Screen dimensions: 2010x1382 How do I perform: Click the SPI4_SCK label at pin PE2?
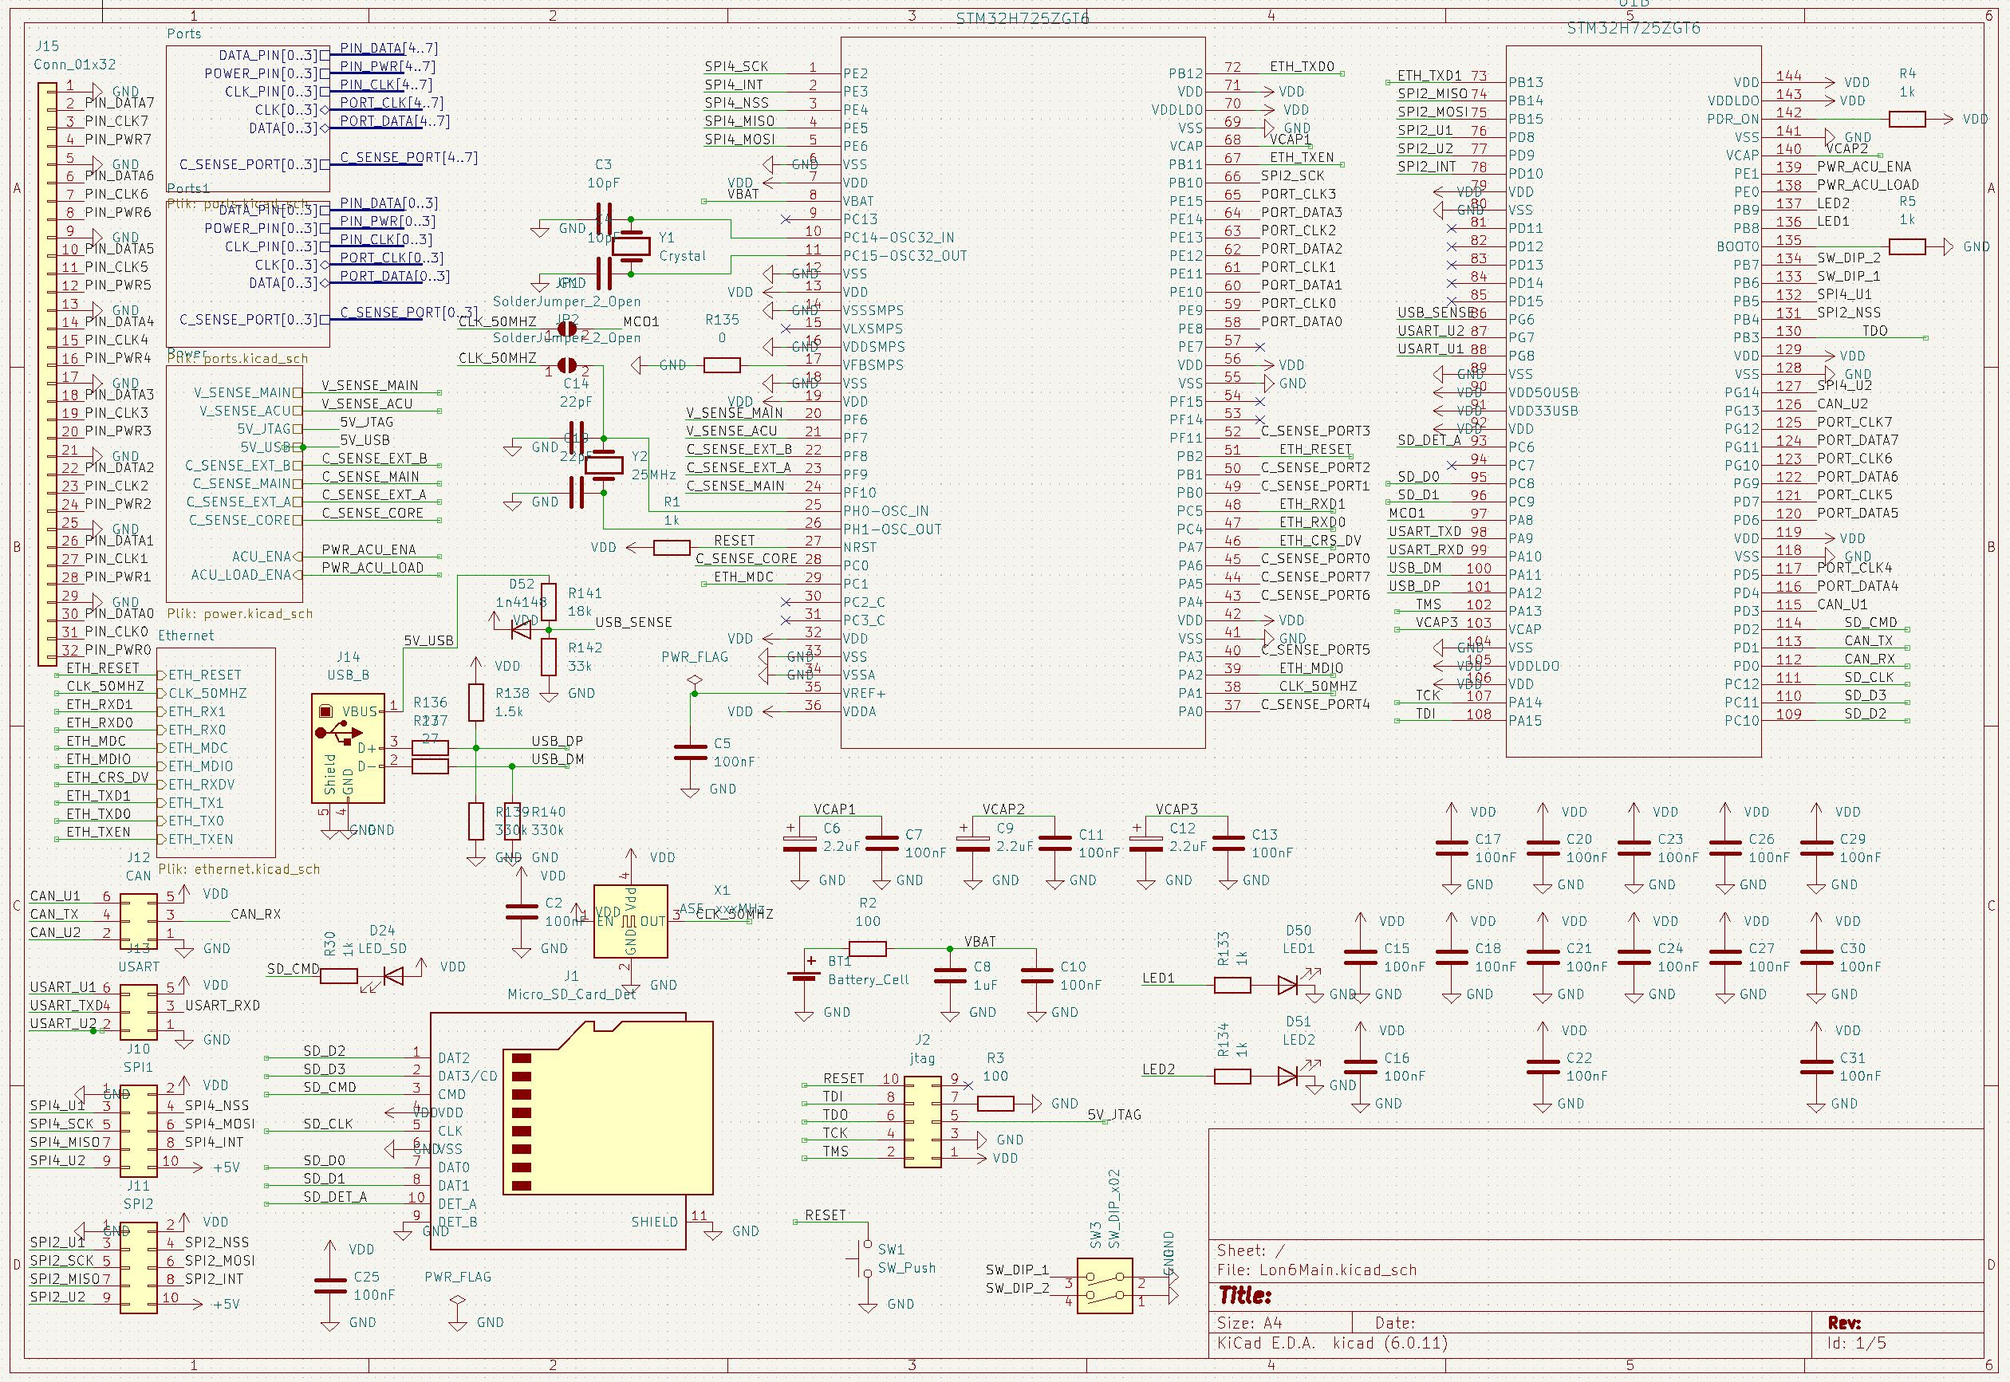[x=736, y=66]
